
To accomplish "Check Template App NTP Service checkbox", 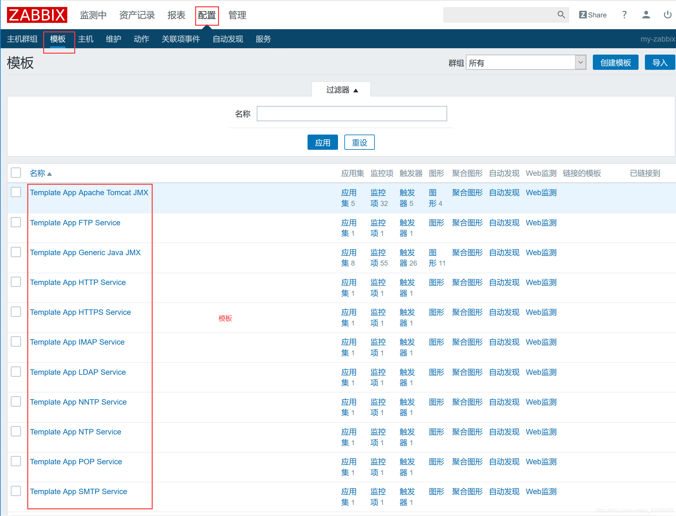I will pyautogui.click(x=16, y=431).
